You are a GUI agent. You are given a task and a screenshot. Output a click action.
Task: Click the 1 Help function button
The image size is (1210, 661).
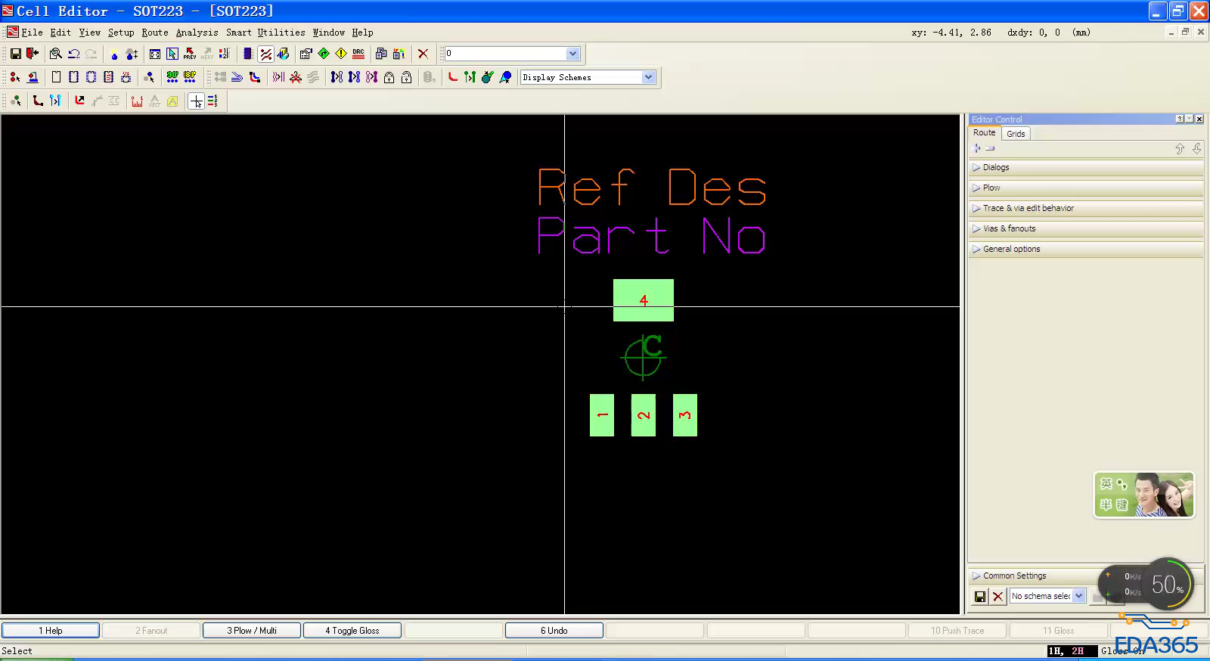[51, 630]
